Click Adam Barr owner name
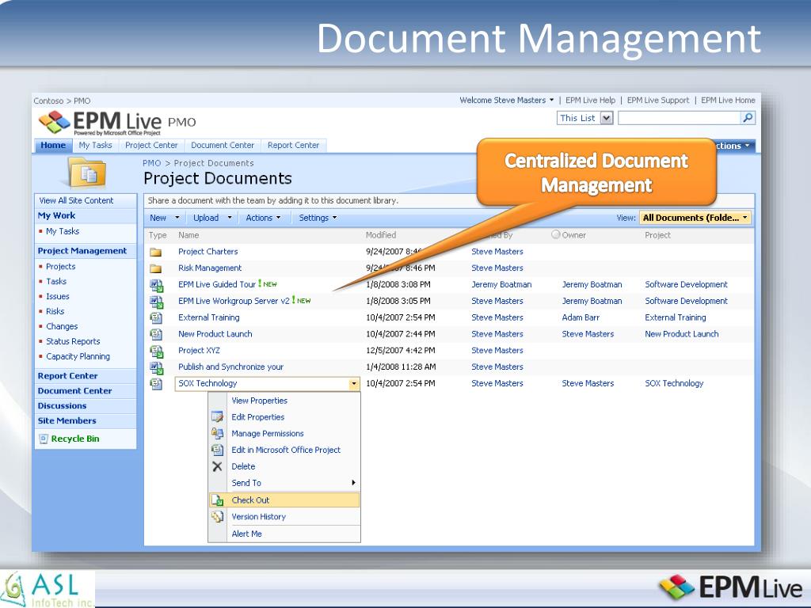 pyautogui.click(x=581, y=317)
